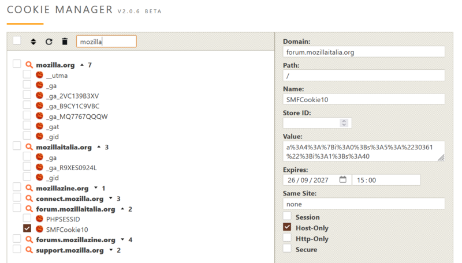
Task: Click the _gat cookie name
Action: (x=53, y=127)
